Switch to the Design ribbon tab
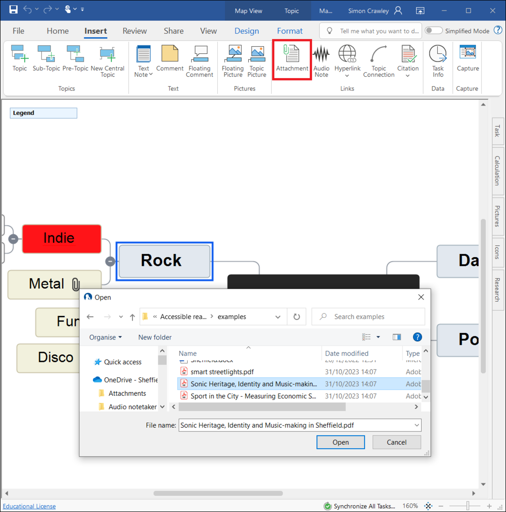The width and height of the screenshot is (506, 512). coord(246,31)
